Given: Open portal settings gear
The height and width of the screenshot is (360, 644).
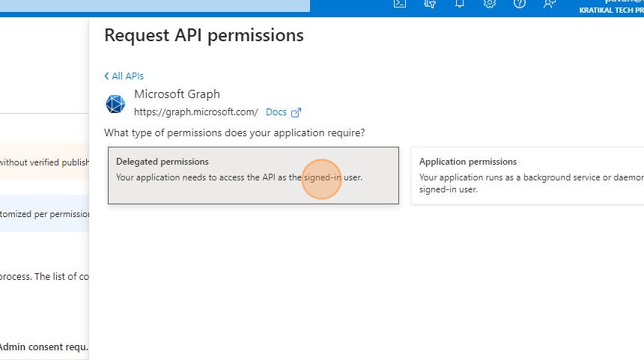Looking at the screenshot, I should click(490, 4).
